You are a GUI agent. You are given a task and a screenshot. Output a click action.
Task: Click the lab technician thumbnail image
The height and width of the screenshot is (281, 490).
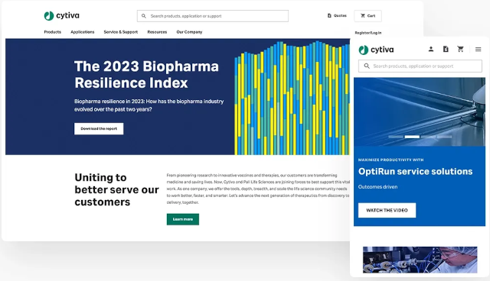(420, 260)
